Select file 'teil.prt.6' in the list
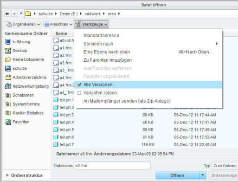Image resolution: width=238 pixels, height=182 pixels. point(67,137)
